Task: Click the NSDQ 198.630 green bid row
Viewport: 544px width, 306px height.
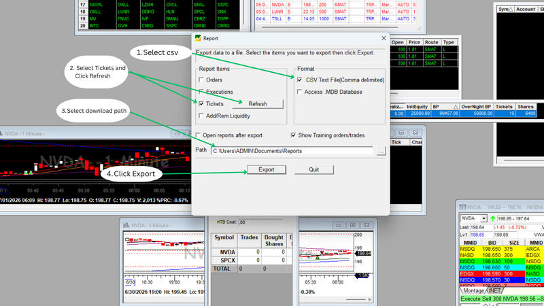Action: click(x=492, y=261)
